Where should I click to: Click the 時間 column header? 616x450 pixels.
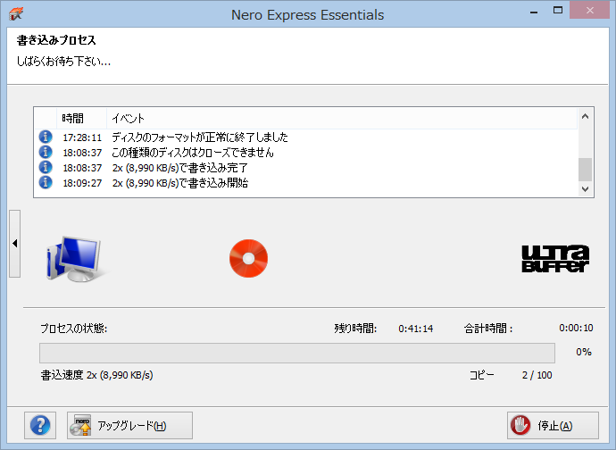pos(81,118)
